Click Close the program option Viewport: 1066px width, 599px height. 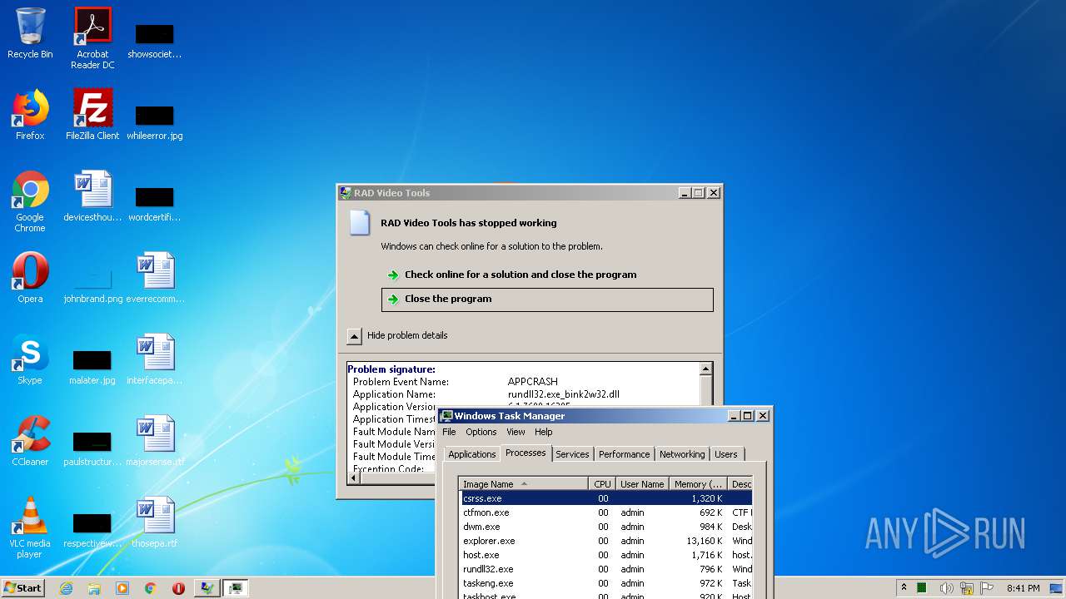tap(547, 299)
